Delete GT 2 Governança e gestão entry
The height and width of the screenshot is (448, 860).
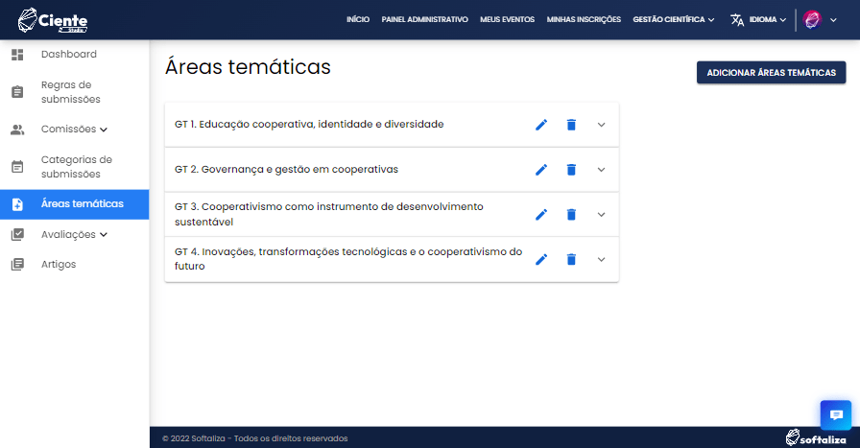click(x=571, y=170)
